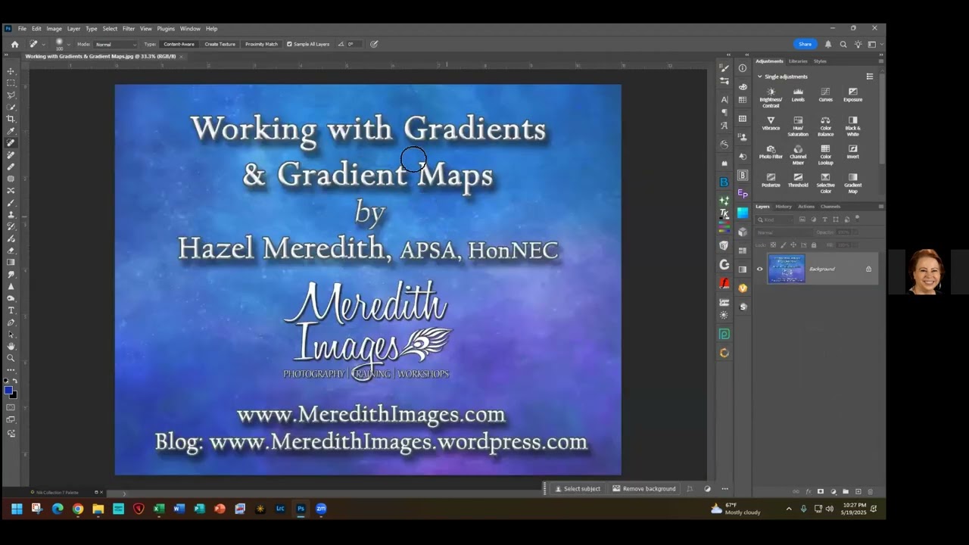Add a Brightness/Contrast adjustment
This screenshot has width=969, height=545.
pos(771,98)
